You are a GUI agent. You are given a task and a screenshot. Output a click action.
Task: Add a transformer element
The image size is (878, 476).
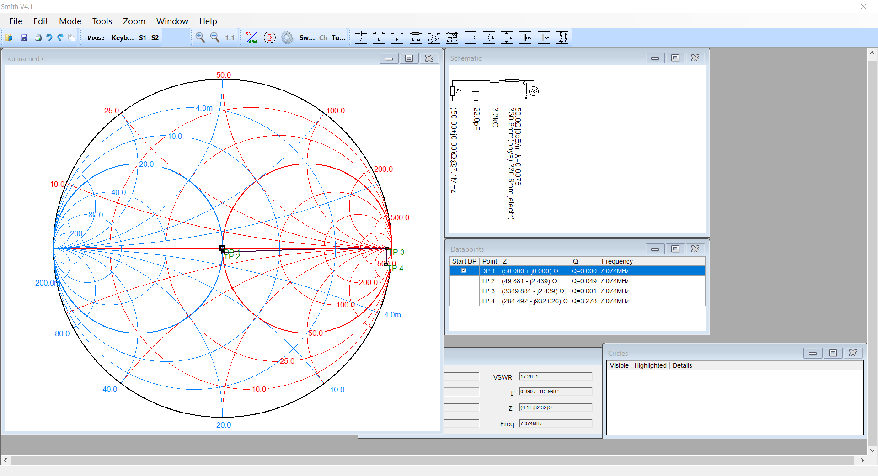pyautogui.click(x=434, y=37)
